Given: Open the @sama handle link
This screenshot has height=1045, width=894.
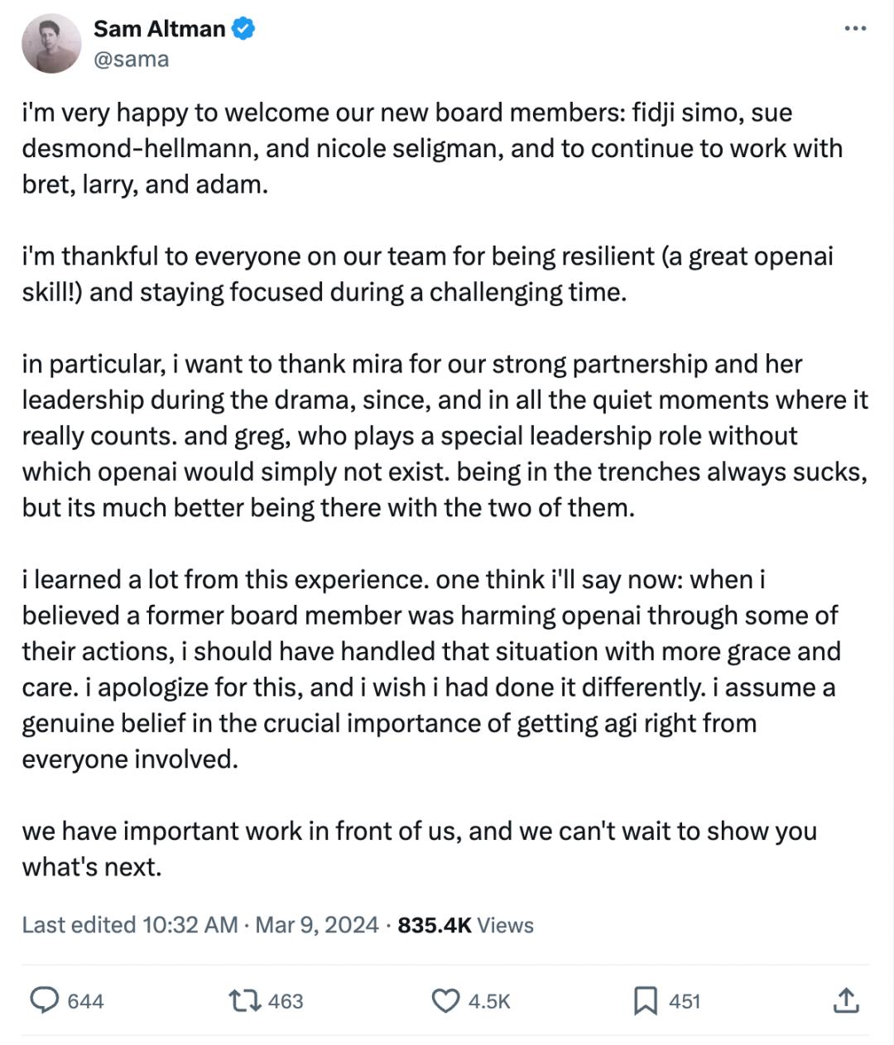Looking at the screenshot, I should [x=131, y=60].
